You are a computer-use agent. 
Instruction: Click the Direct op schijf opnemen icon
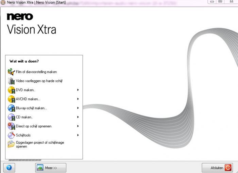point(11,126)
